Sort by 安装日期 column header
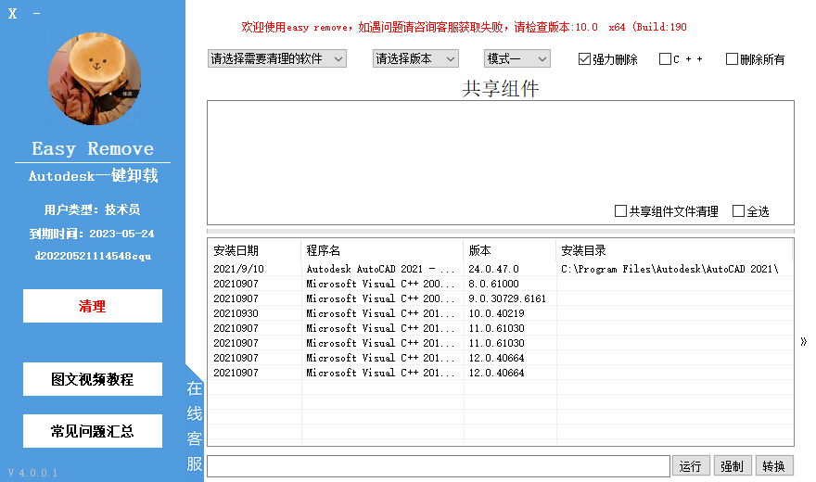Image resolution: width=816 pixels, height=482 pixels. (x=254, y=250)
